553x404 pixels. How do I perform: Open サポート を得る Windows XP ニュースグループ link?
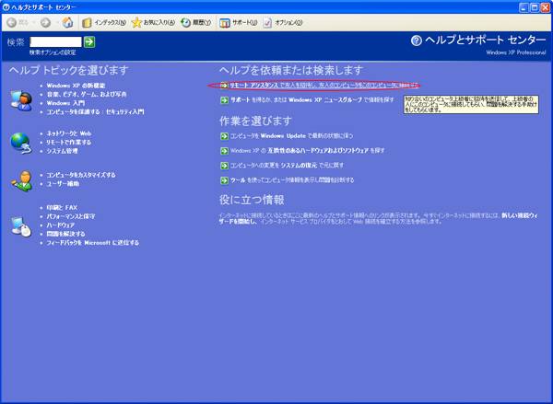click(312, 100)
